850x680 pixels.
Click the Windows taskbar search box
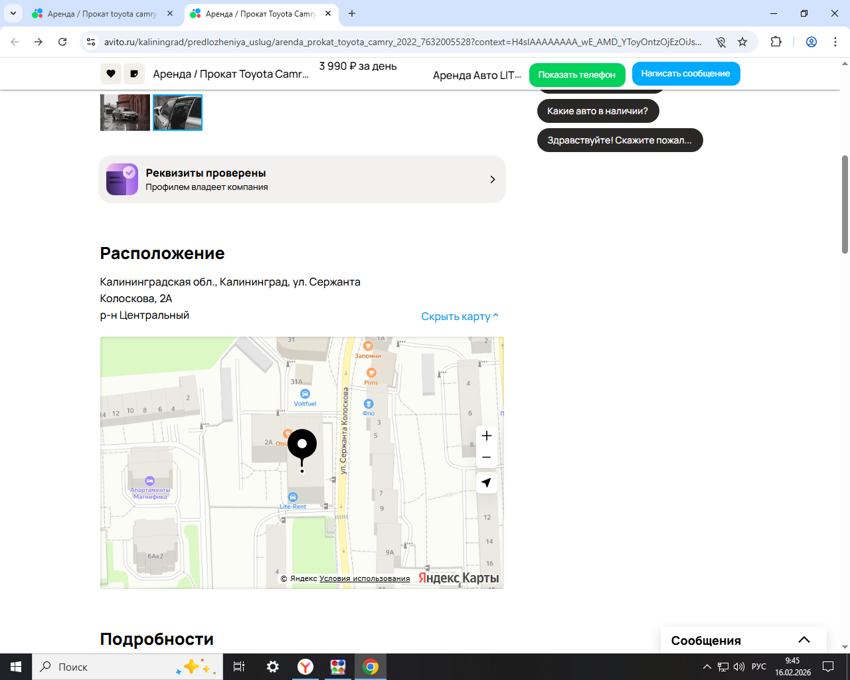127,667
